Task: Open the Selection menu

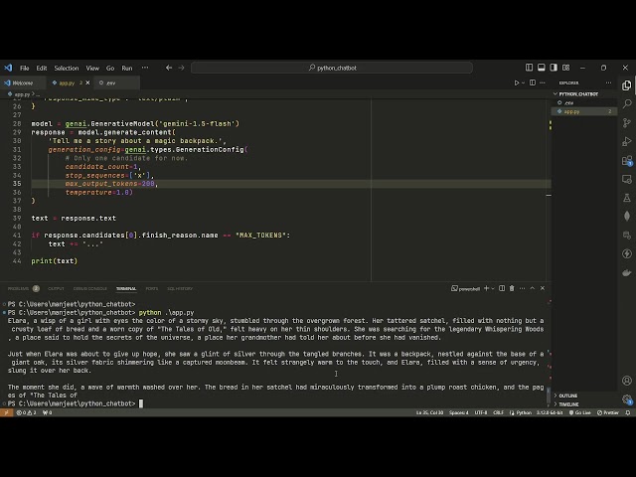Action: click(67, 69)
